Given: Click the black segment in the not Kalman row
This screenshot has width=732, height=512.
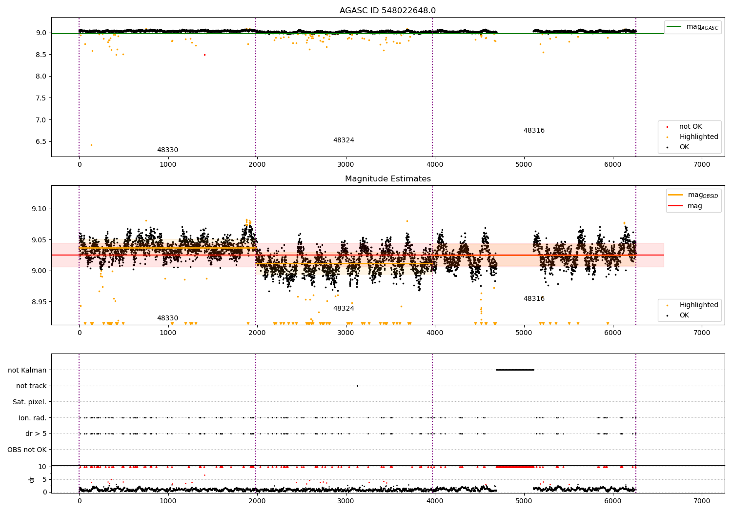Looking at the screenshot, I should coord(515,370).
